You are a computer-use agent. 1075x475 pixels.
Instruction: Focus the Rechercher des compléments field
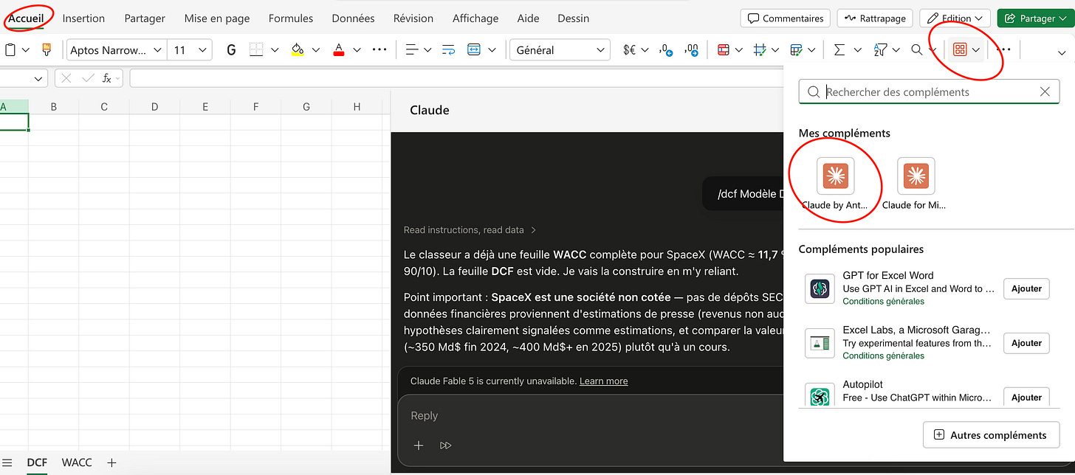pyautogui.click(x=929, y=91)
